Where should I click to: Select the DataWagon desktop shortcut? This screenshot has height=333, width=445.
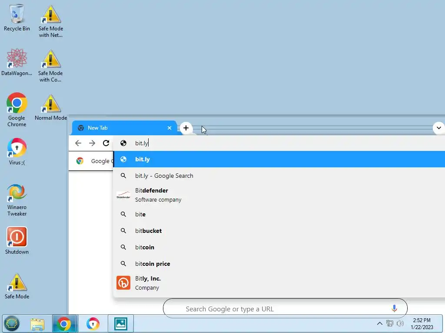click(17, 62)
